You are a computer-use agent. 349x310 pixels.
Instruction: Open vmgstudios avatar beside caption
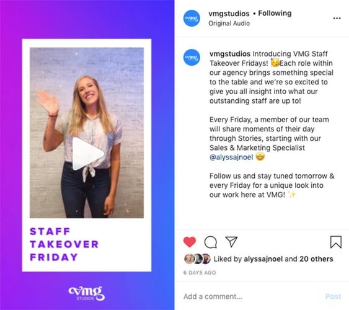192,58
